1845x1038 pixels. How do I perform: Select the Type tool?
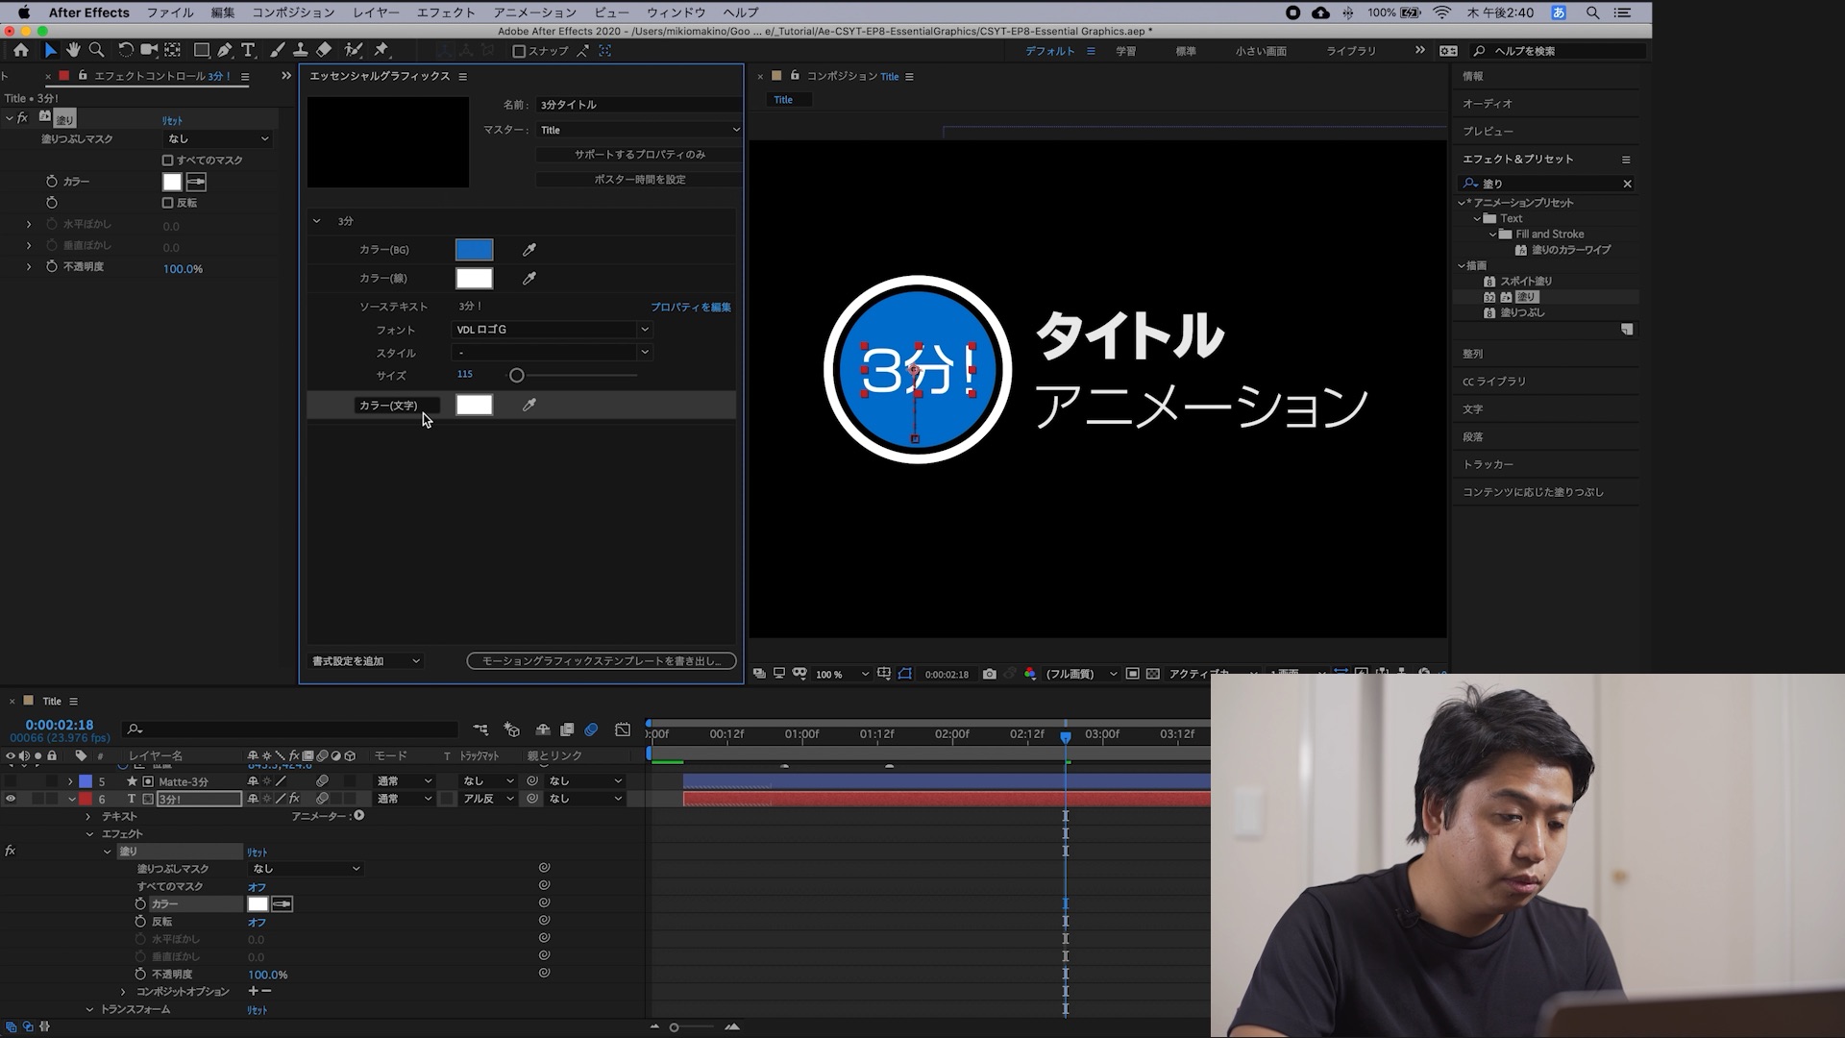click(248, 50)
